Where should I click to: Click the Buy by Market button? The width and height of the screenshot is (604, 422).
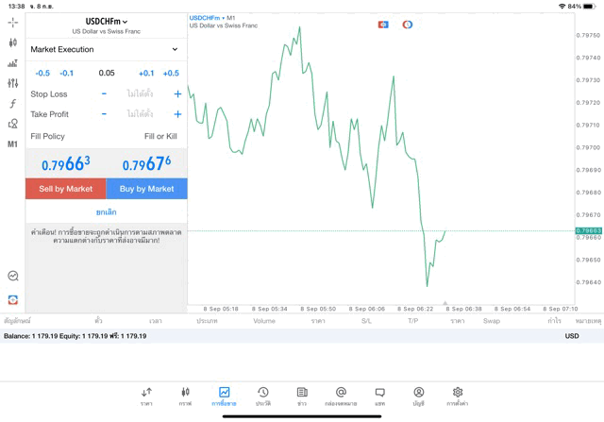(146, 189)
